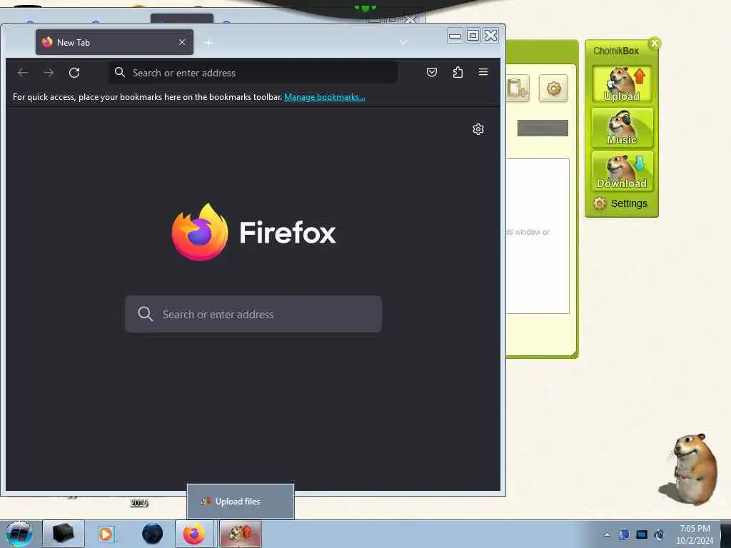Screen dimensions: 731x548
Task: Click the ChomikBox hamster taskbar icon
Action: click(240, 534)
